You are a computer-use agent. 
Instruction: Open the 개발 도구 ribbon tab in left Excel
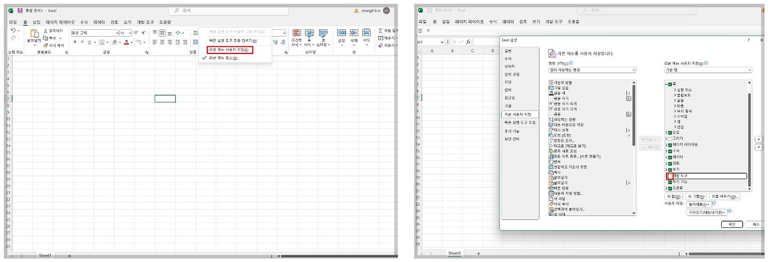pyautogui.click(x=145, y=22)
